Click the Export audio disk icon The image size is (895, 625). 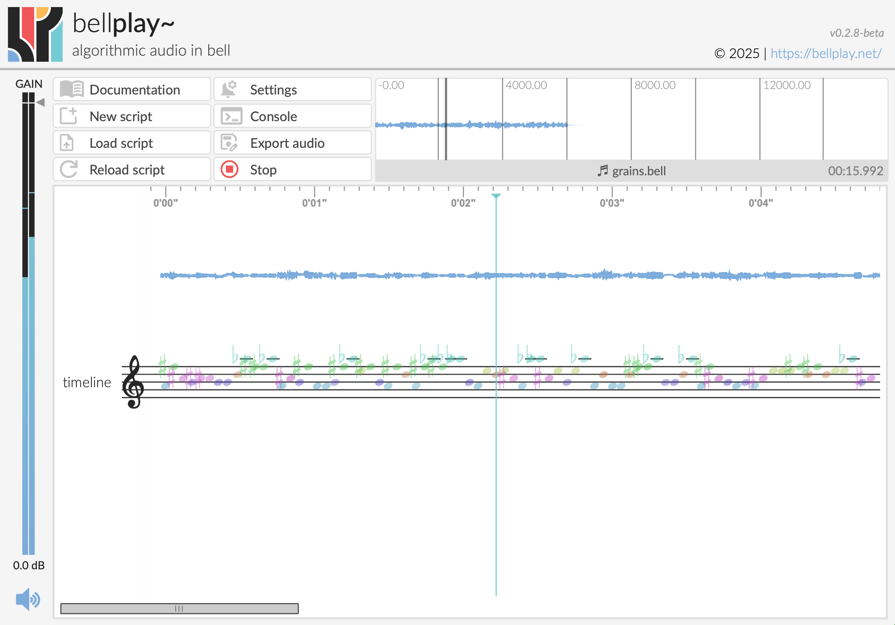click(x=229, y=143)
